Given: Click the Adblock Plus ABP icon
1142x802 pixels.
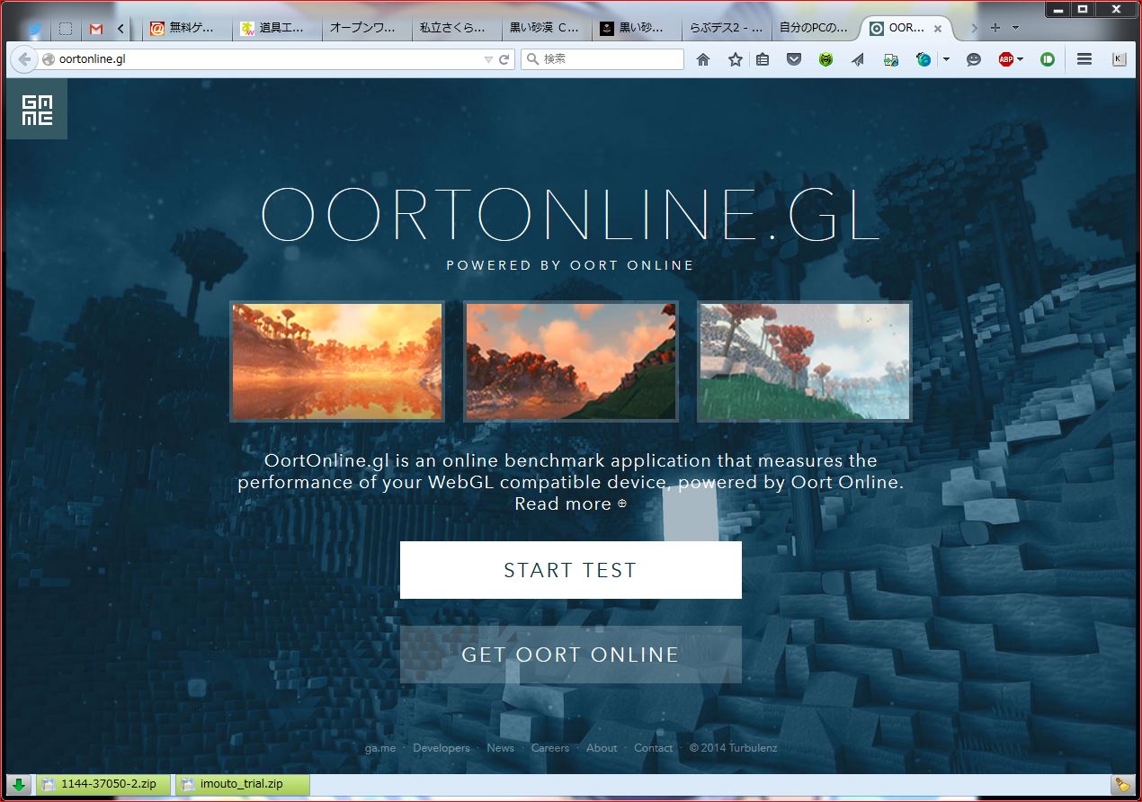Looking at the screenshot, I should click(1006, 59).
